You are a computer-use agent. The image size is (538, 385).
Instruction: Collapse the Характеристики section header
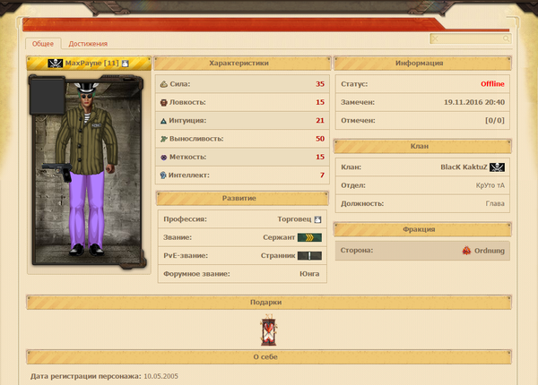[x=239, y=64]
